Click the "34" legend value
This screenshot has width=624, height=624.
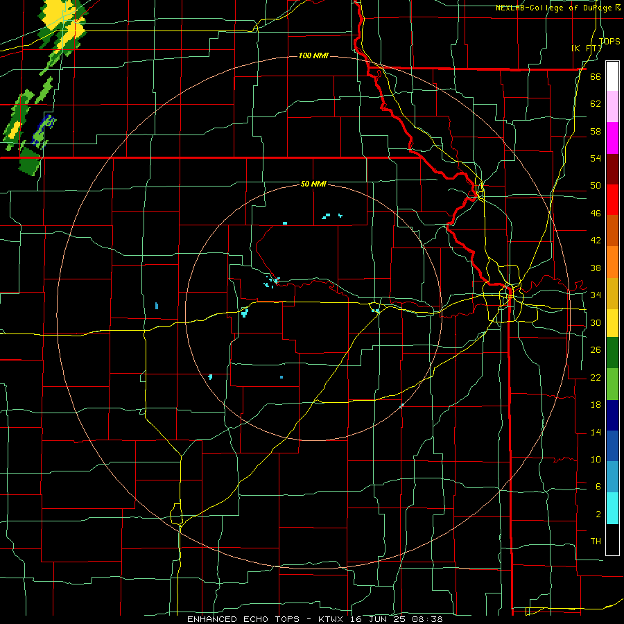coord(596,295)
